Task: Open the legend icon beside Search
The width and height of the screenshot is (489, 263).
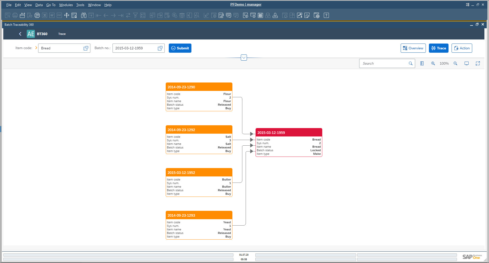Action: coord(422,63)
